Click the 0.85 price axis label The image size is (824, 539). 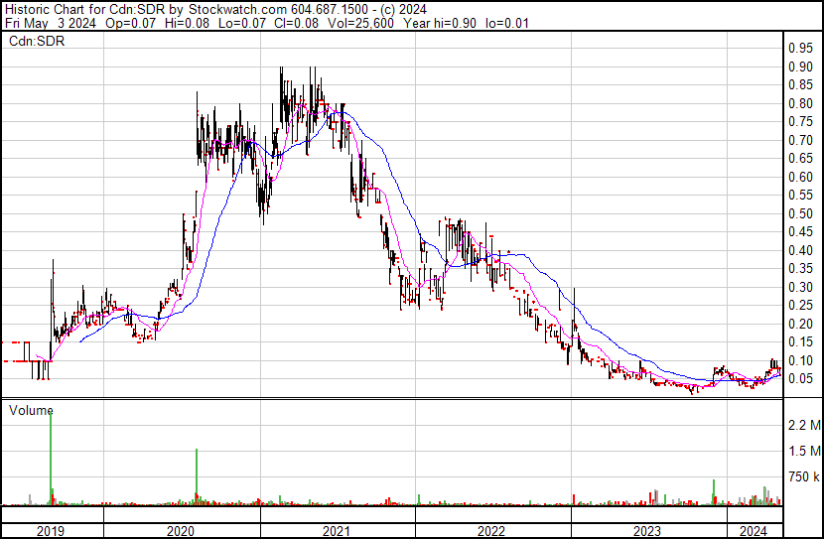[x=800, y=85]
